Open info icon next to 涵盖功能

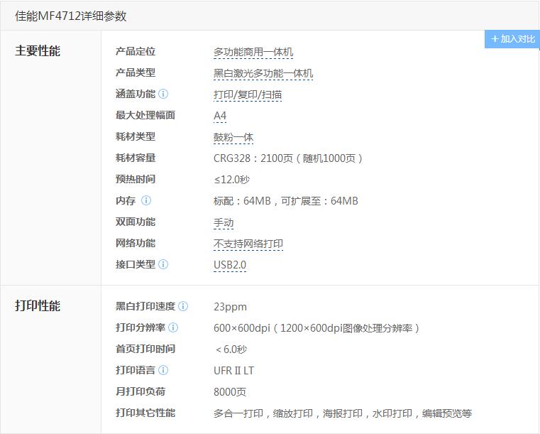click(x=163, y=94)
